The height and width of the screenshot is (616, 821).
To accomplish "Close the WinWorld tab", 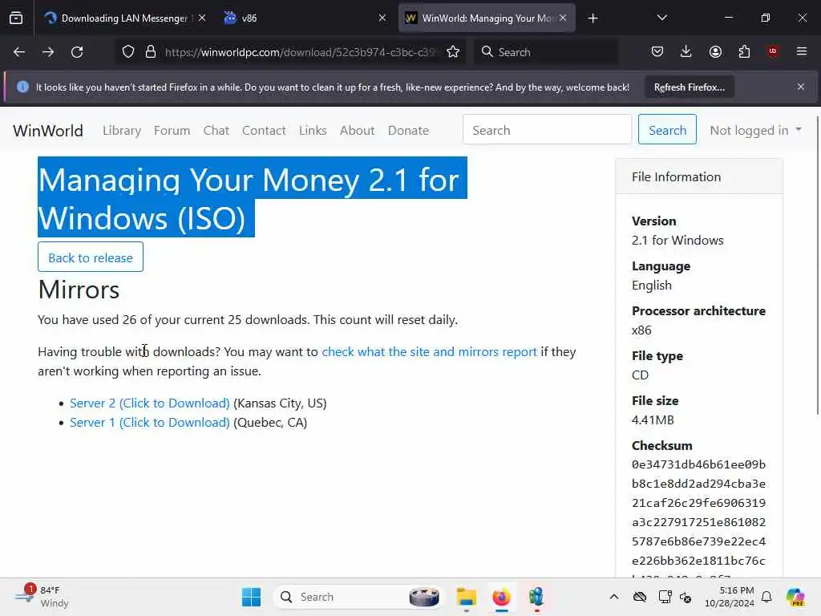I will pyautogui.click(x=563, y=18).
